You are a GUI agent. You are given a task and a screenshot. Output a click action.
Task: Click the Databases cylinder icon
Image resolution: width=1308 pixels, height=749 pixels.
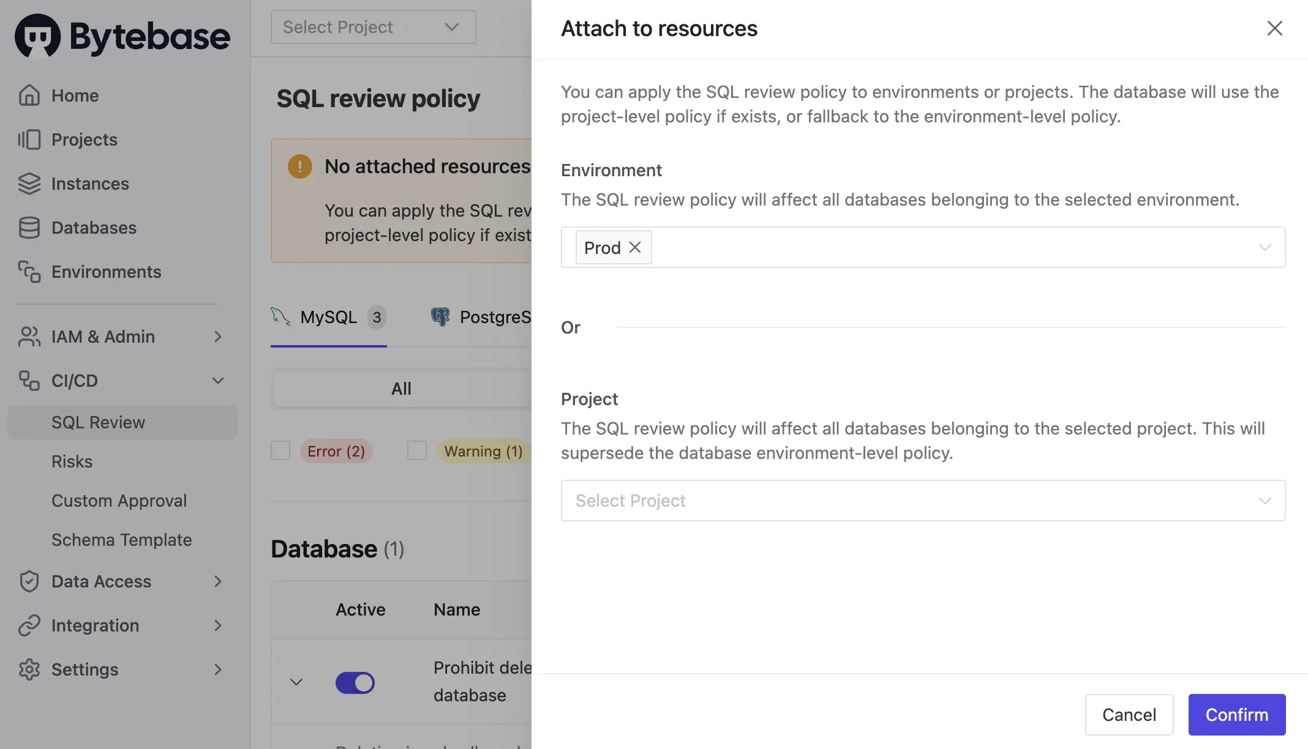(x=29, y=228)
